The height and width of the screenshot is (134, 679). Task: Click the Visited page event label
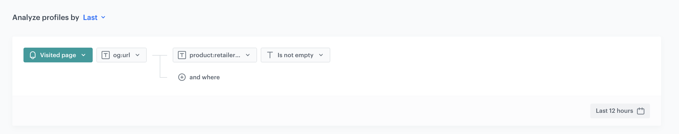[x=58, y=55]
